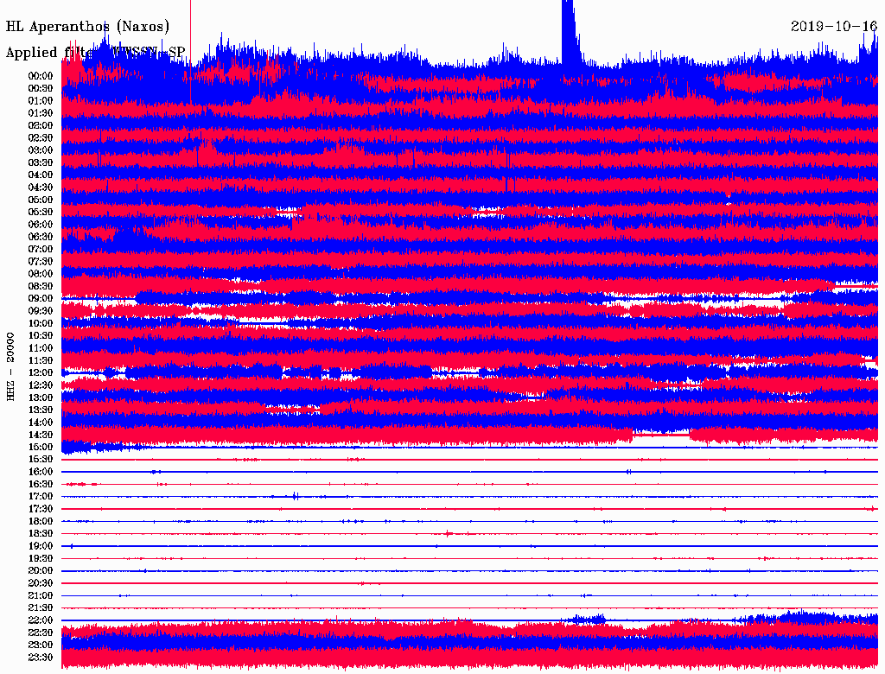Select the 01:30 time label
Viewport: 885px width, 674px height.
click(41, 113)
